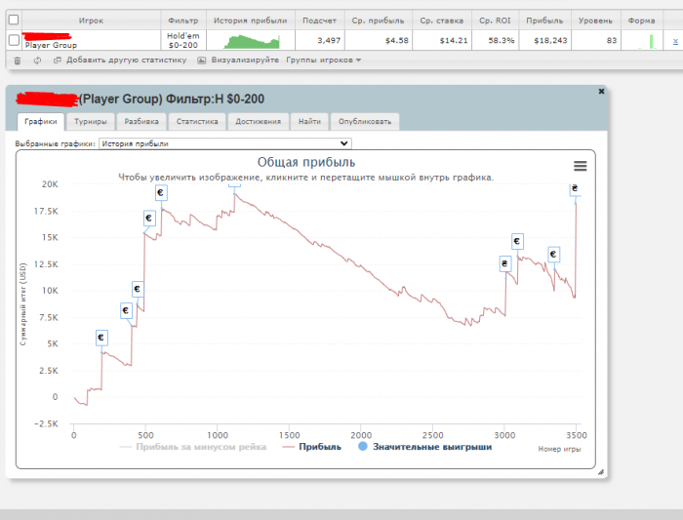Screen dimensions: 683x520
Task: Open the Опубликовать tab
Action: point(365,122)
